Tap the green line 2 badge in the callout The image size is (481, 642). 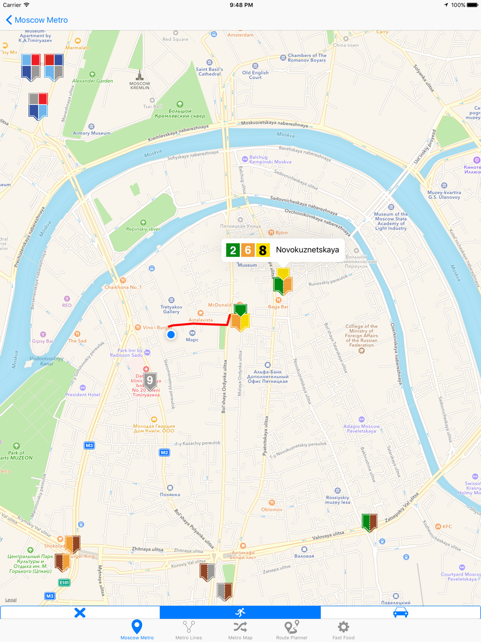click(x=233, y=250)
